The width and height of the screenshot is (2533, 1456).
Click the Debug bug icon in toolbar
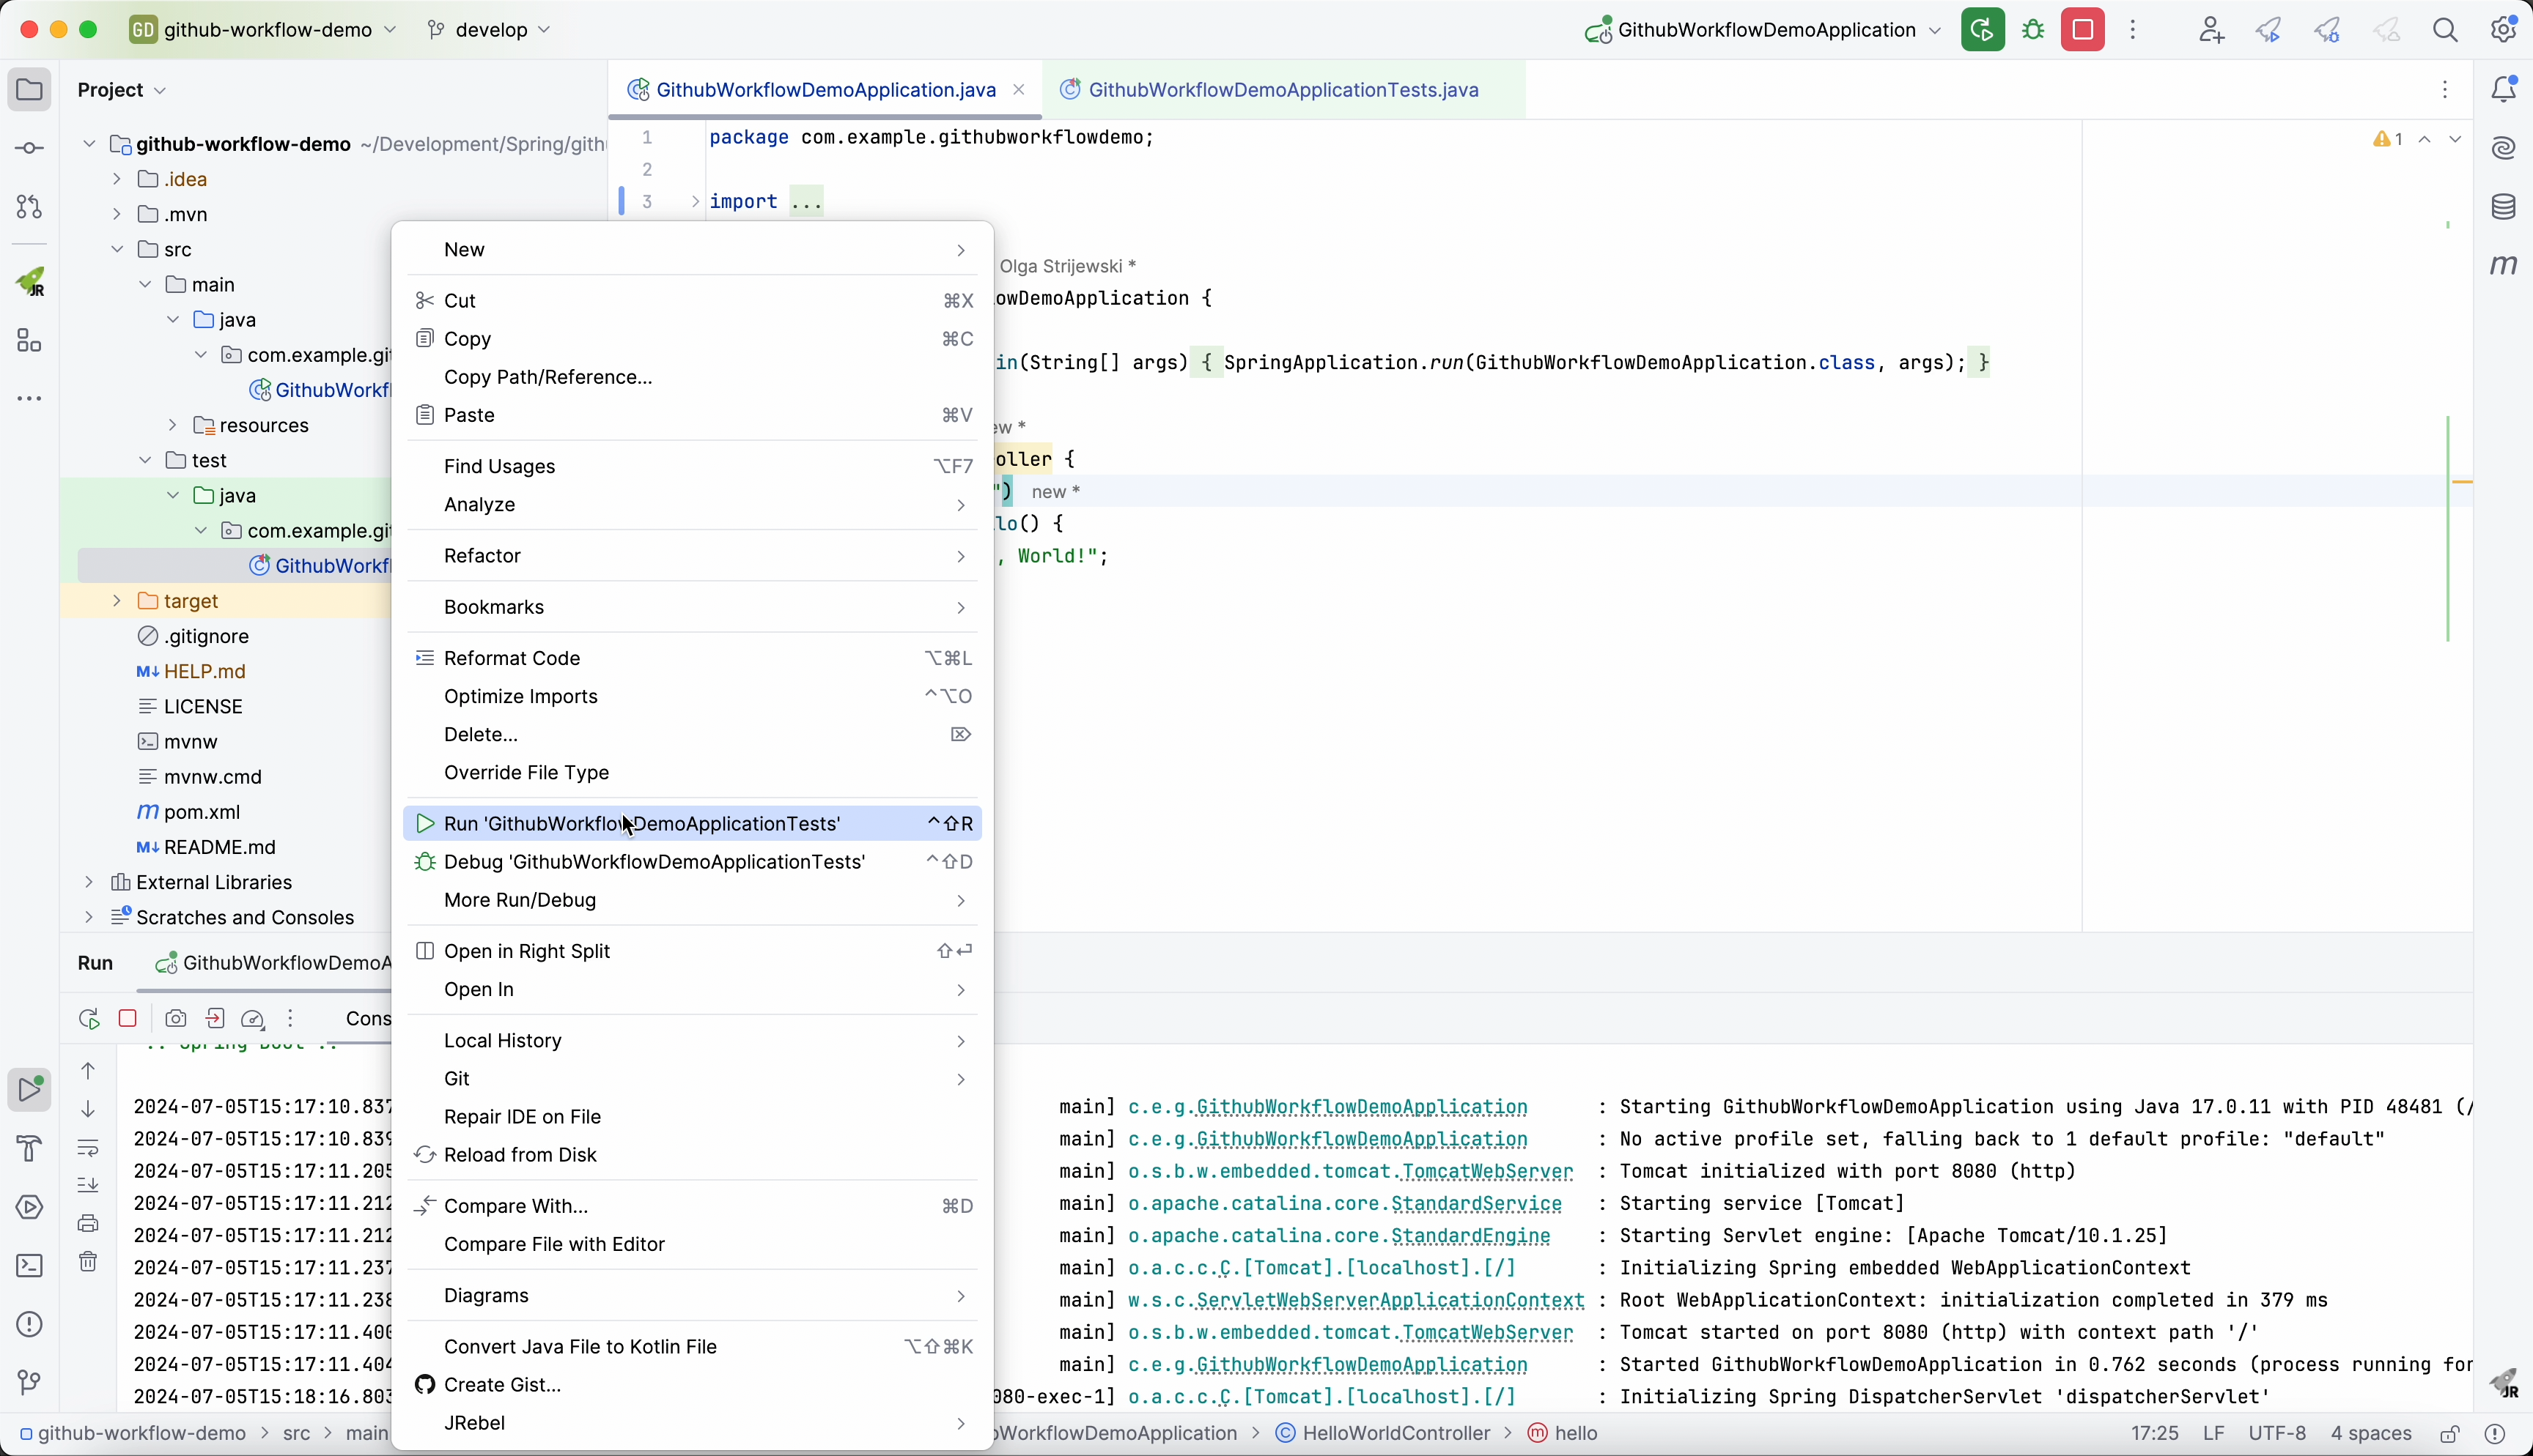pyautogui.click(x=2034, y=30)
